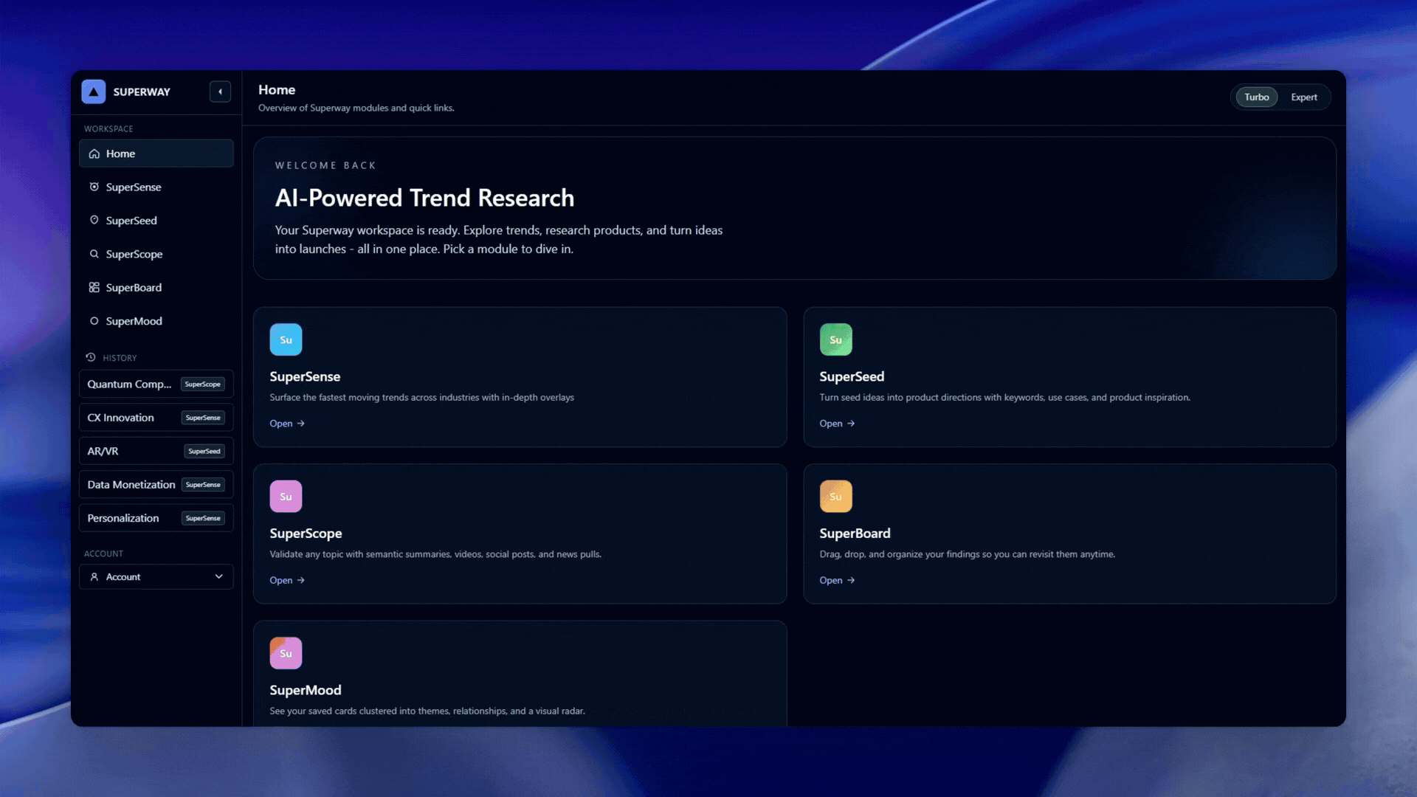Select SuperScope in the sidebar
This screenshot has height=797, width=1417.
(x=134, y=255)
